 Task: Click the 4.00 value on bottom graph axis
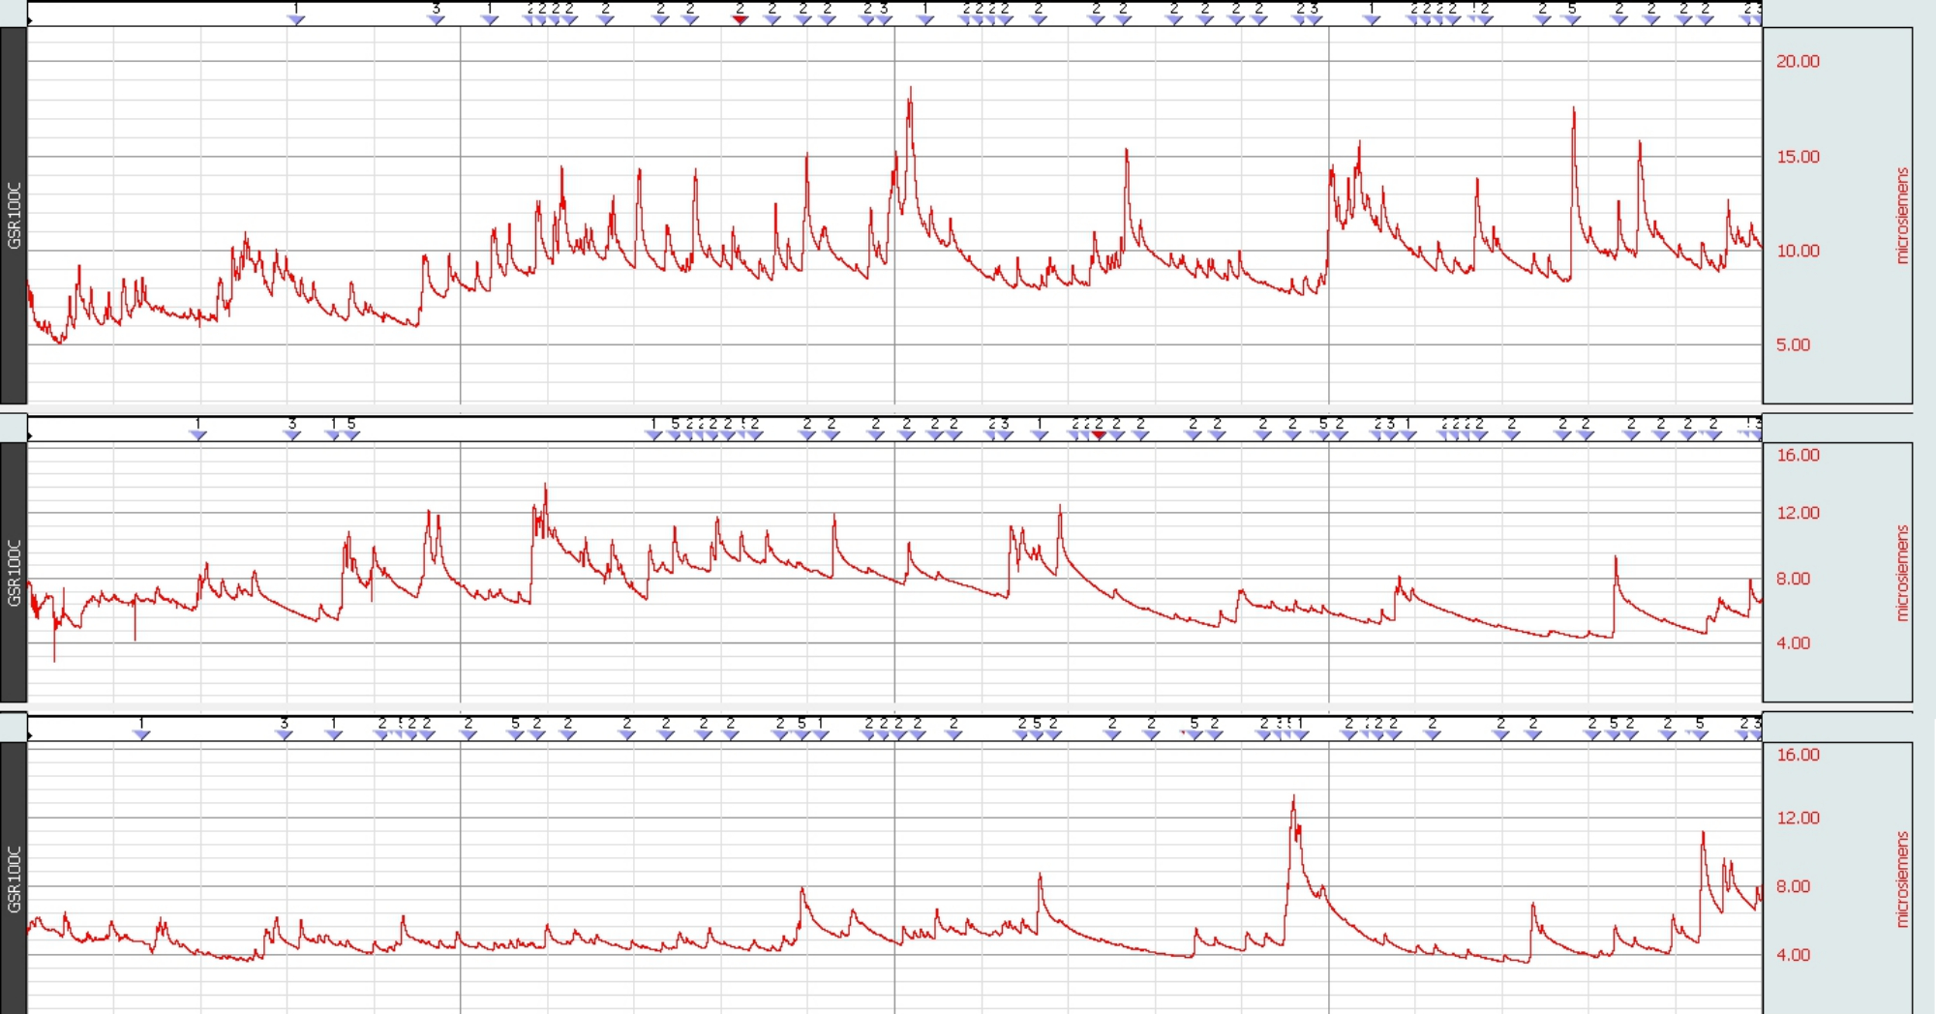click(x=1793, y=955)
